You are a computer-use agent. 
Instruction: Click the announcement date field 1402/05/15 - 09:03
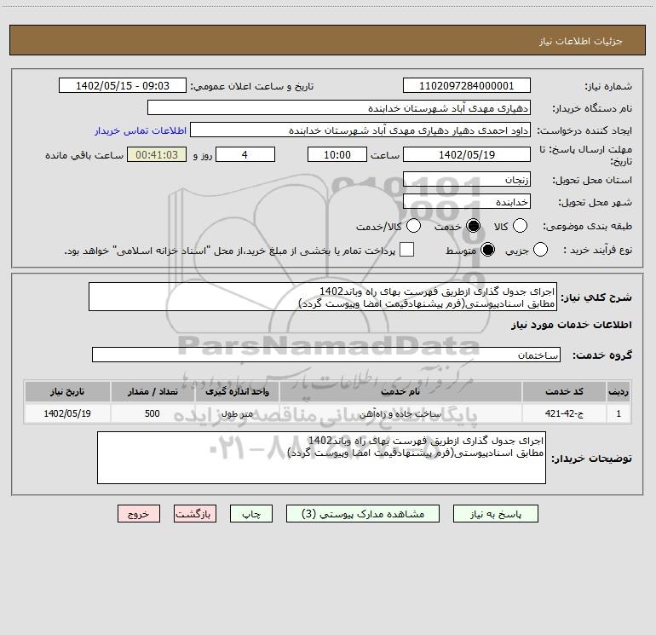tap(123, 86)
